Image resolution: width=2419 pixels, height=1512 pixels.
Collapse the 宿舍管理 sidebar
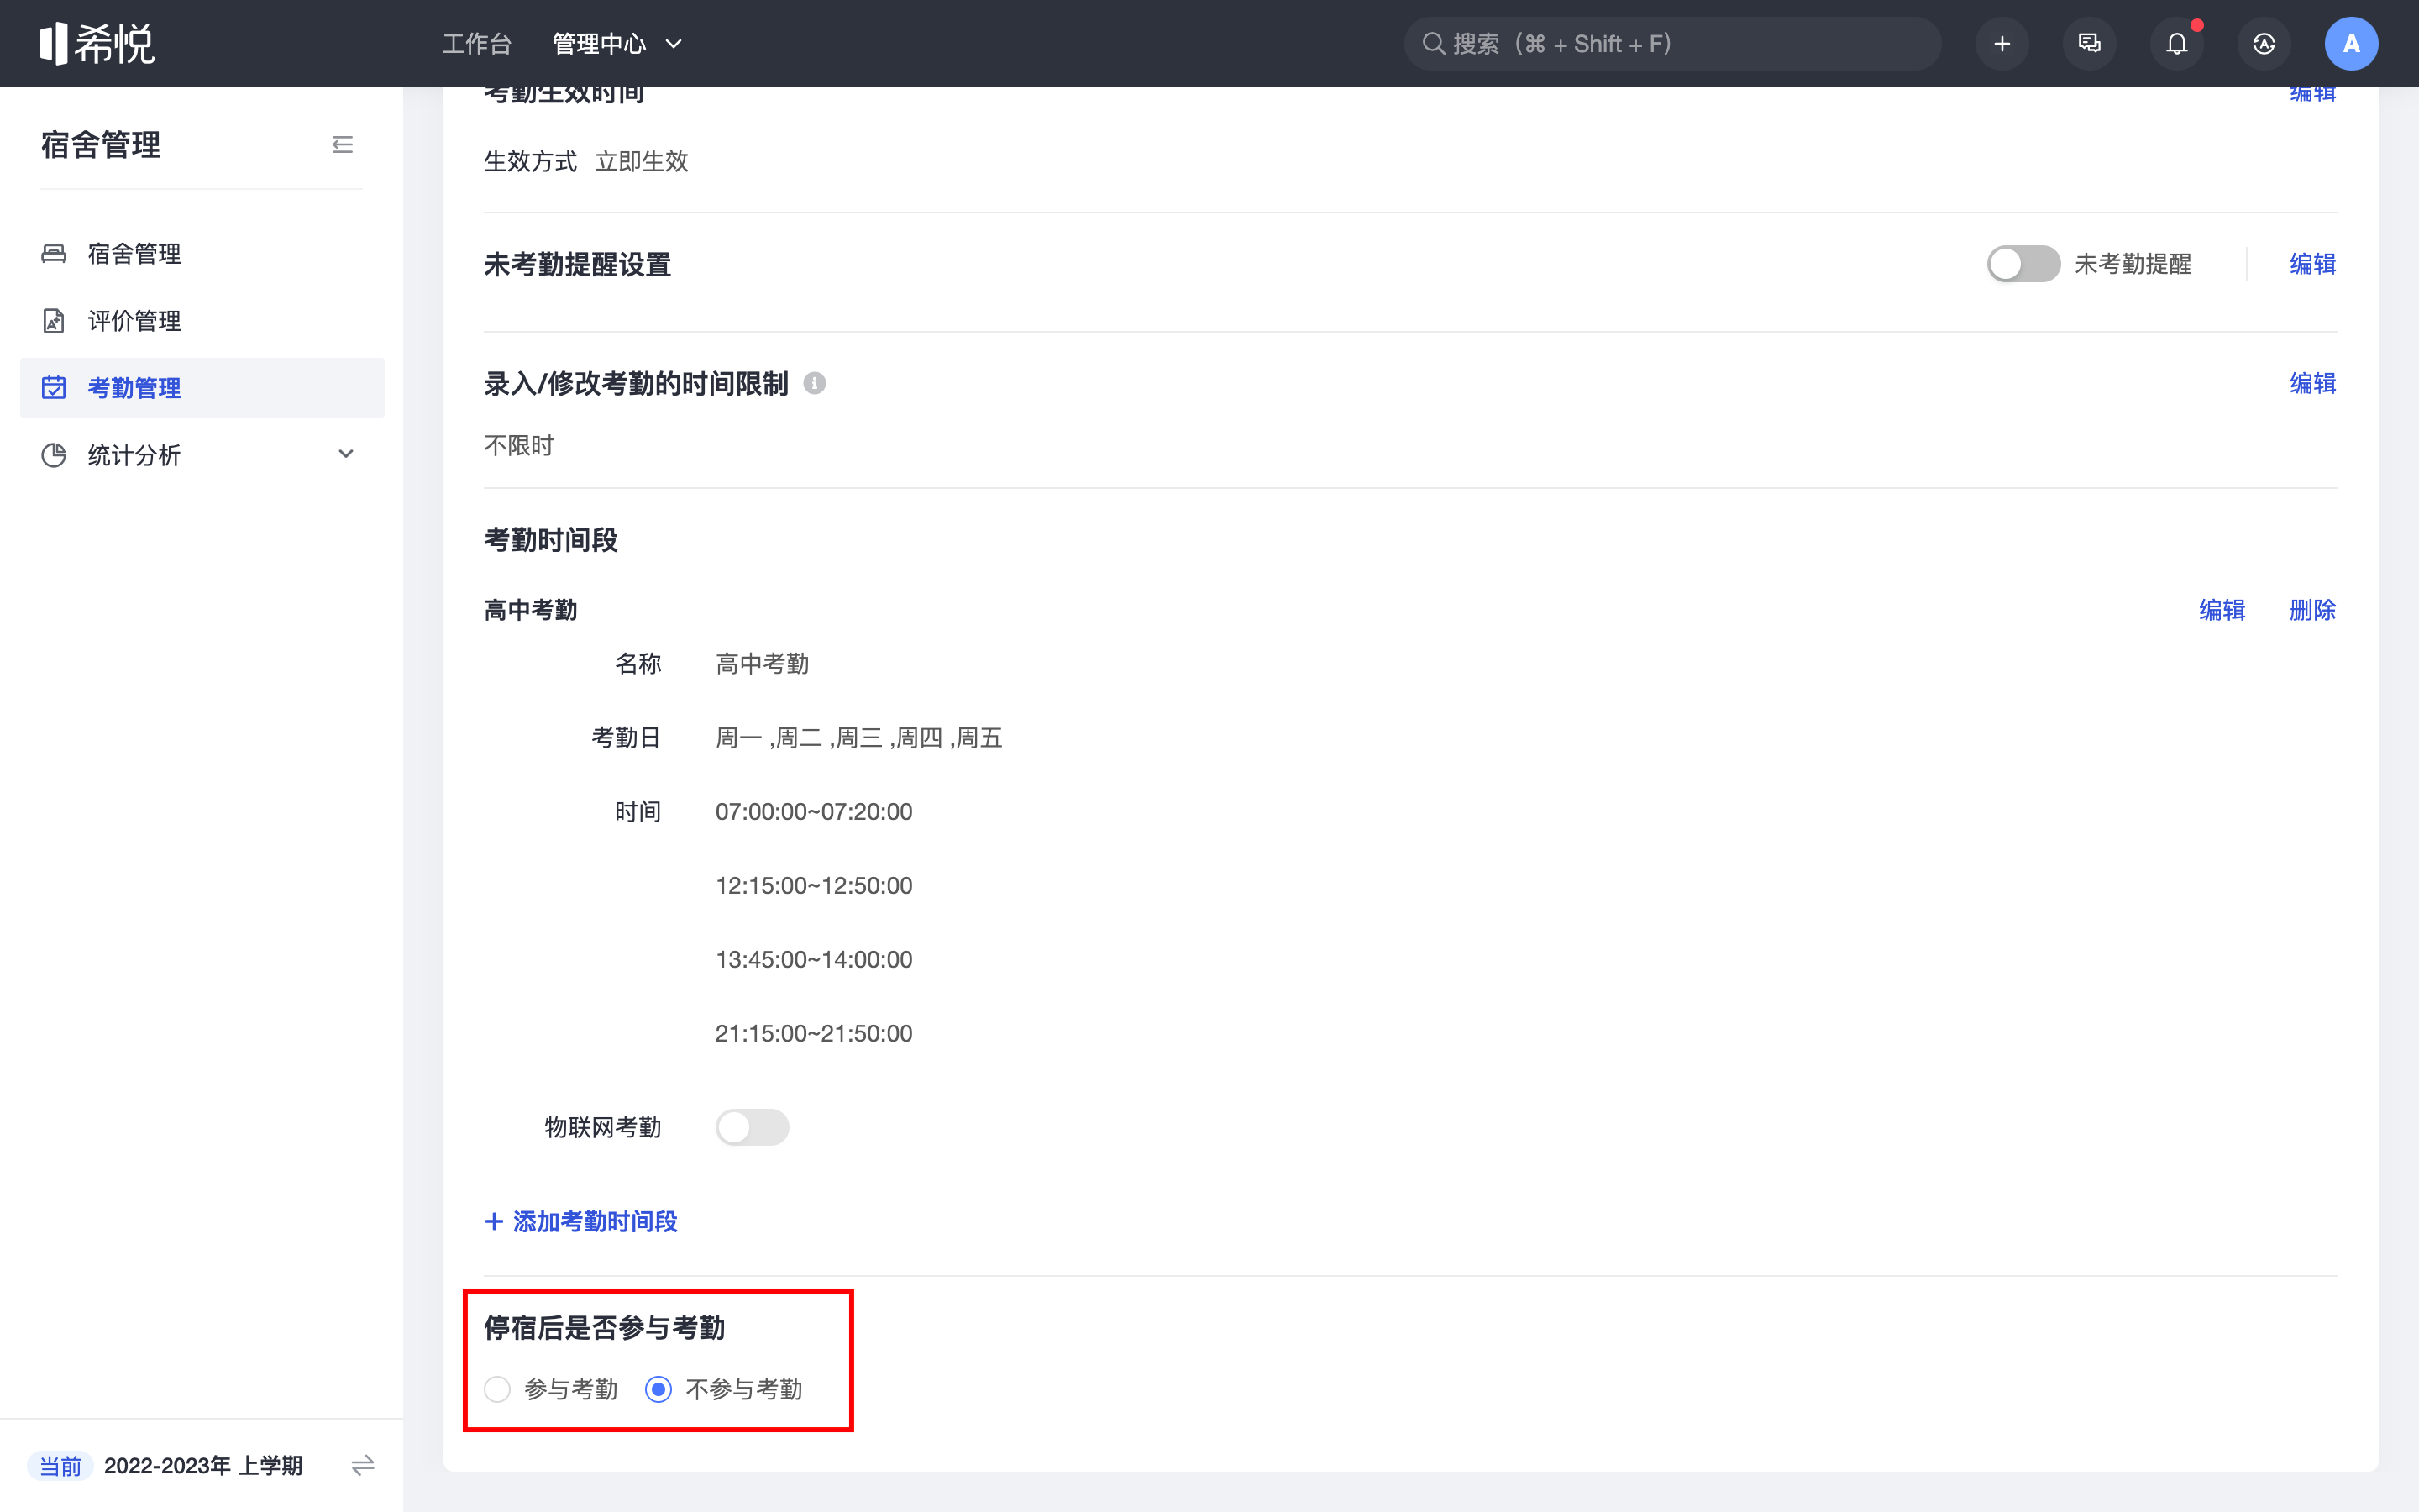(x=343, y=145)
